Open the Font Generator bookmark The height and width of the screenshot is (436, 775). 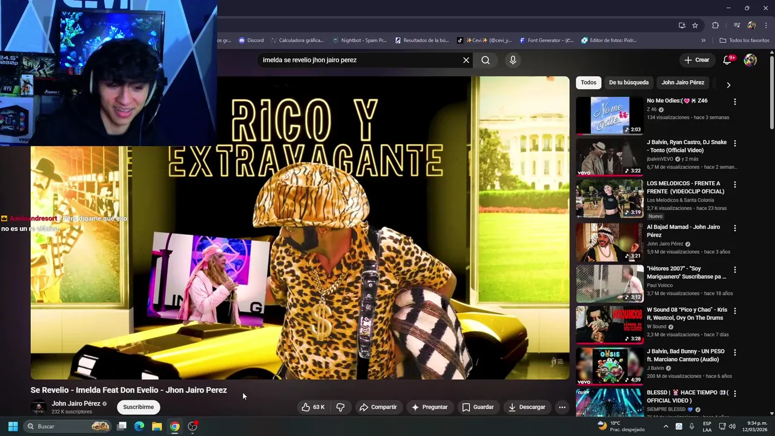point(547,41)
